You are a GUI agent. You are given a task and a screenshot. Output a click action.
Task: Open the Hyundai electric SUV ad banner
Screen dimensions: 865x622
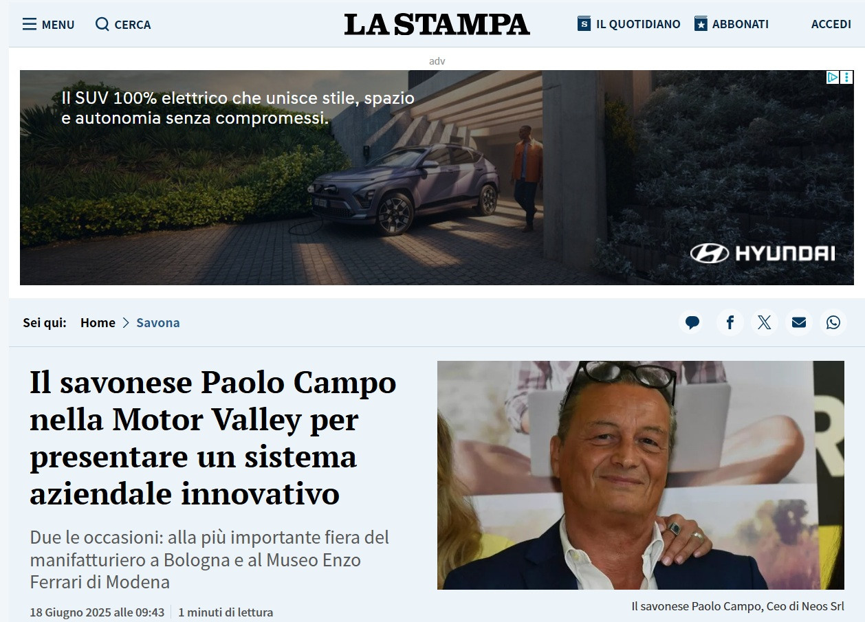pos(437,177)
